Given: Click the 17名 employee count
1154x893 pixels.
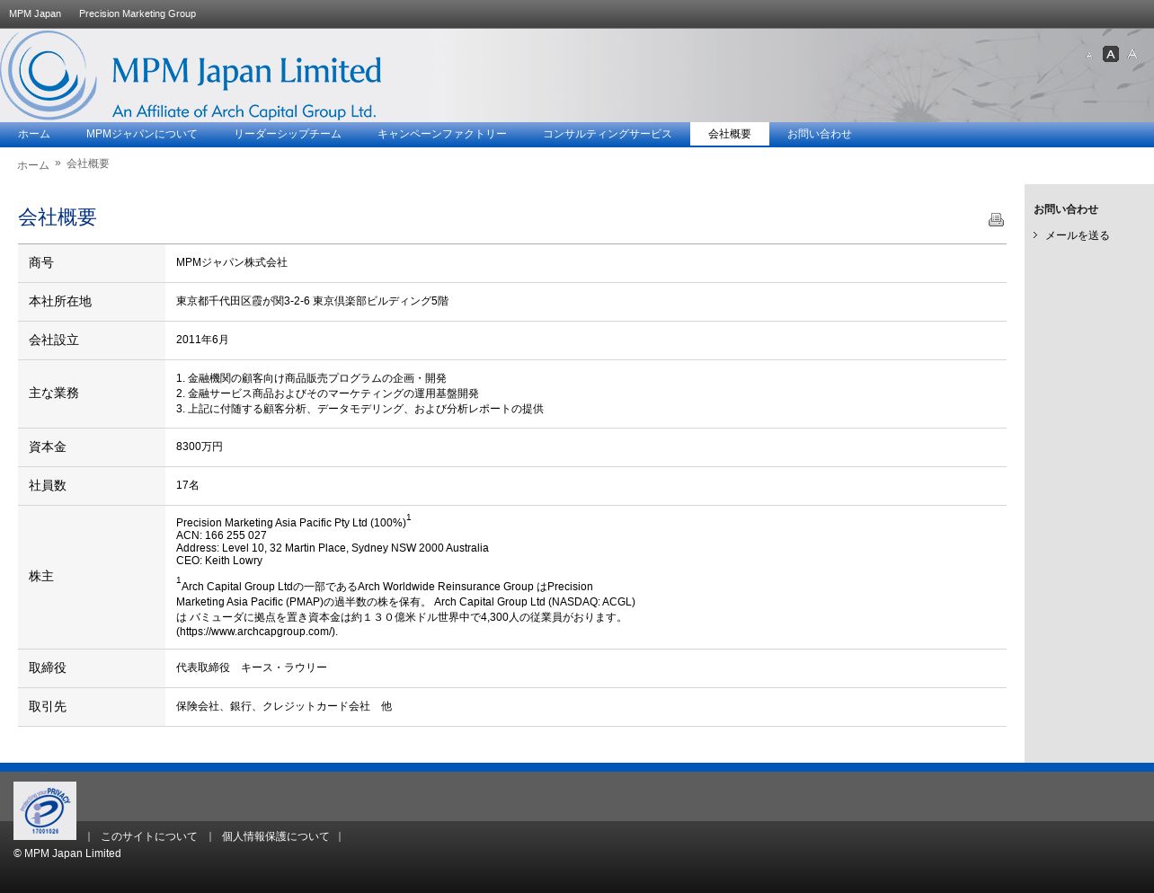Looking at the screenshot, I should tap(188, 485).
